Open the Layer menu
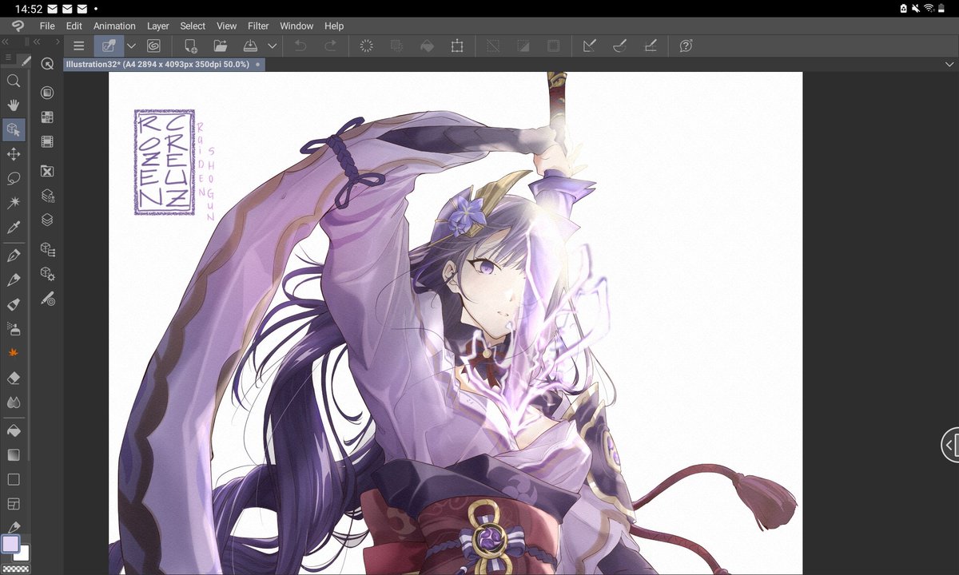This screenshot has height=575, width=959. click(158, 26)
